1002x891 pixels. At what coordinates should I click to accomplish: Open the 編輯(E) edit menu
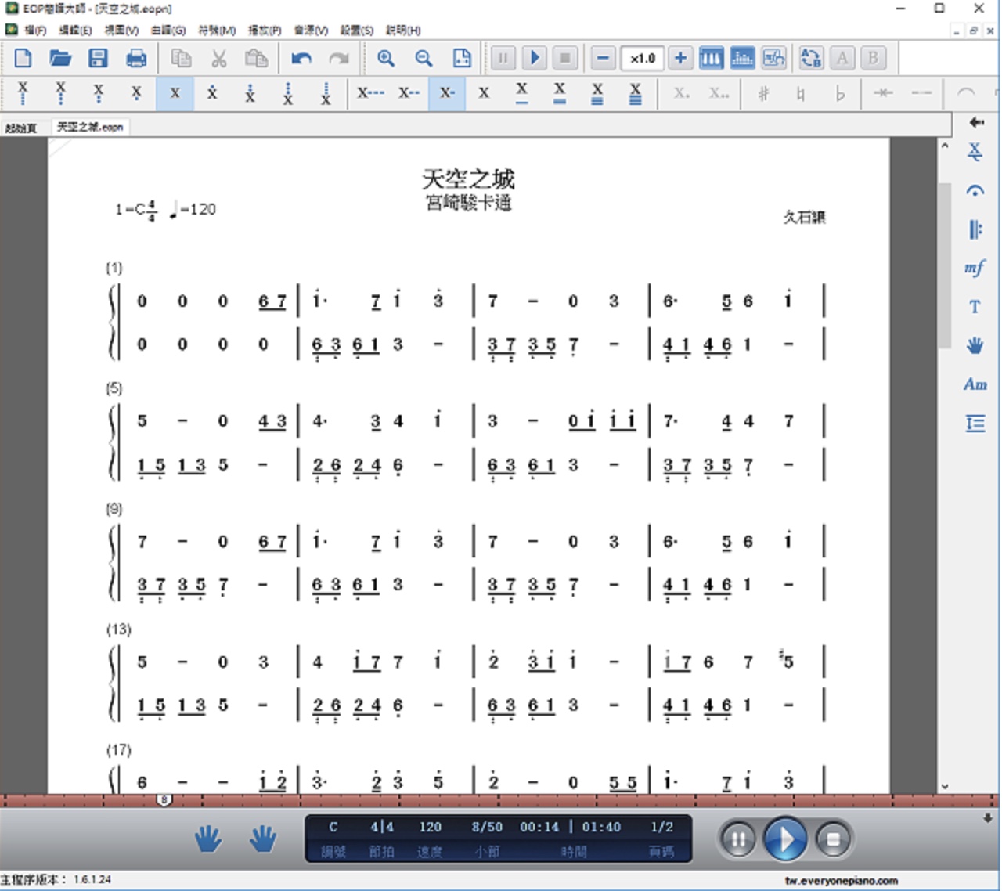pos(75,30)
